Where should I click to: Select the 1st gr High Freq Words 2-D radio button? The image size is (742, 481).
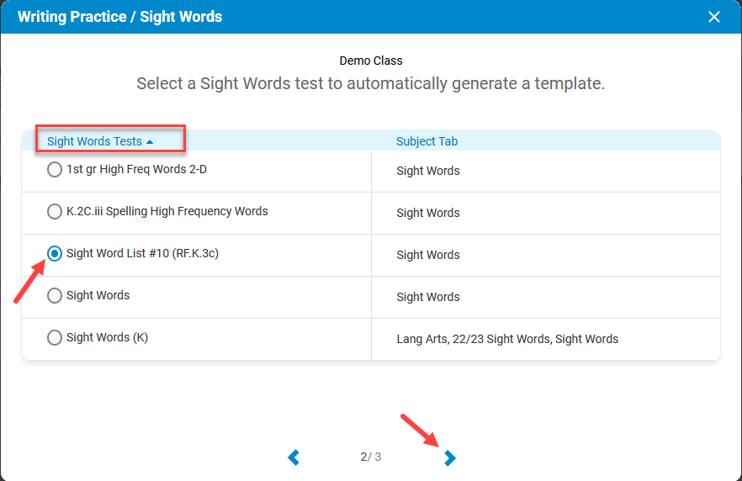coord(55,170)
